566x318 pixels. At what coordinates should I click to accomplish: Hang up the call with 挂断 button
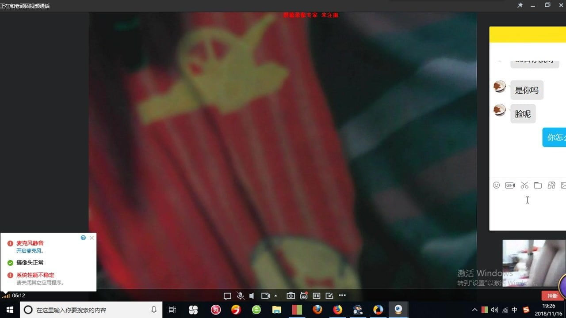tap(553, 296)
